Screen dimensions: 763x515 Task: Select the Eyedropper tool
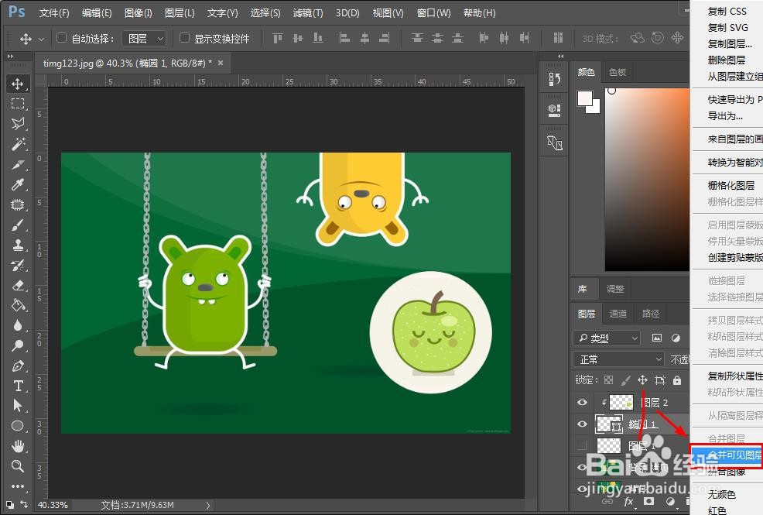coord(18,184)
